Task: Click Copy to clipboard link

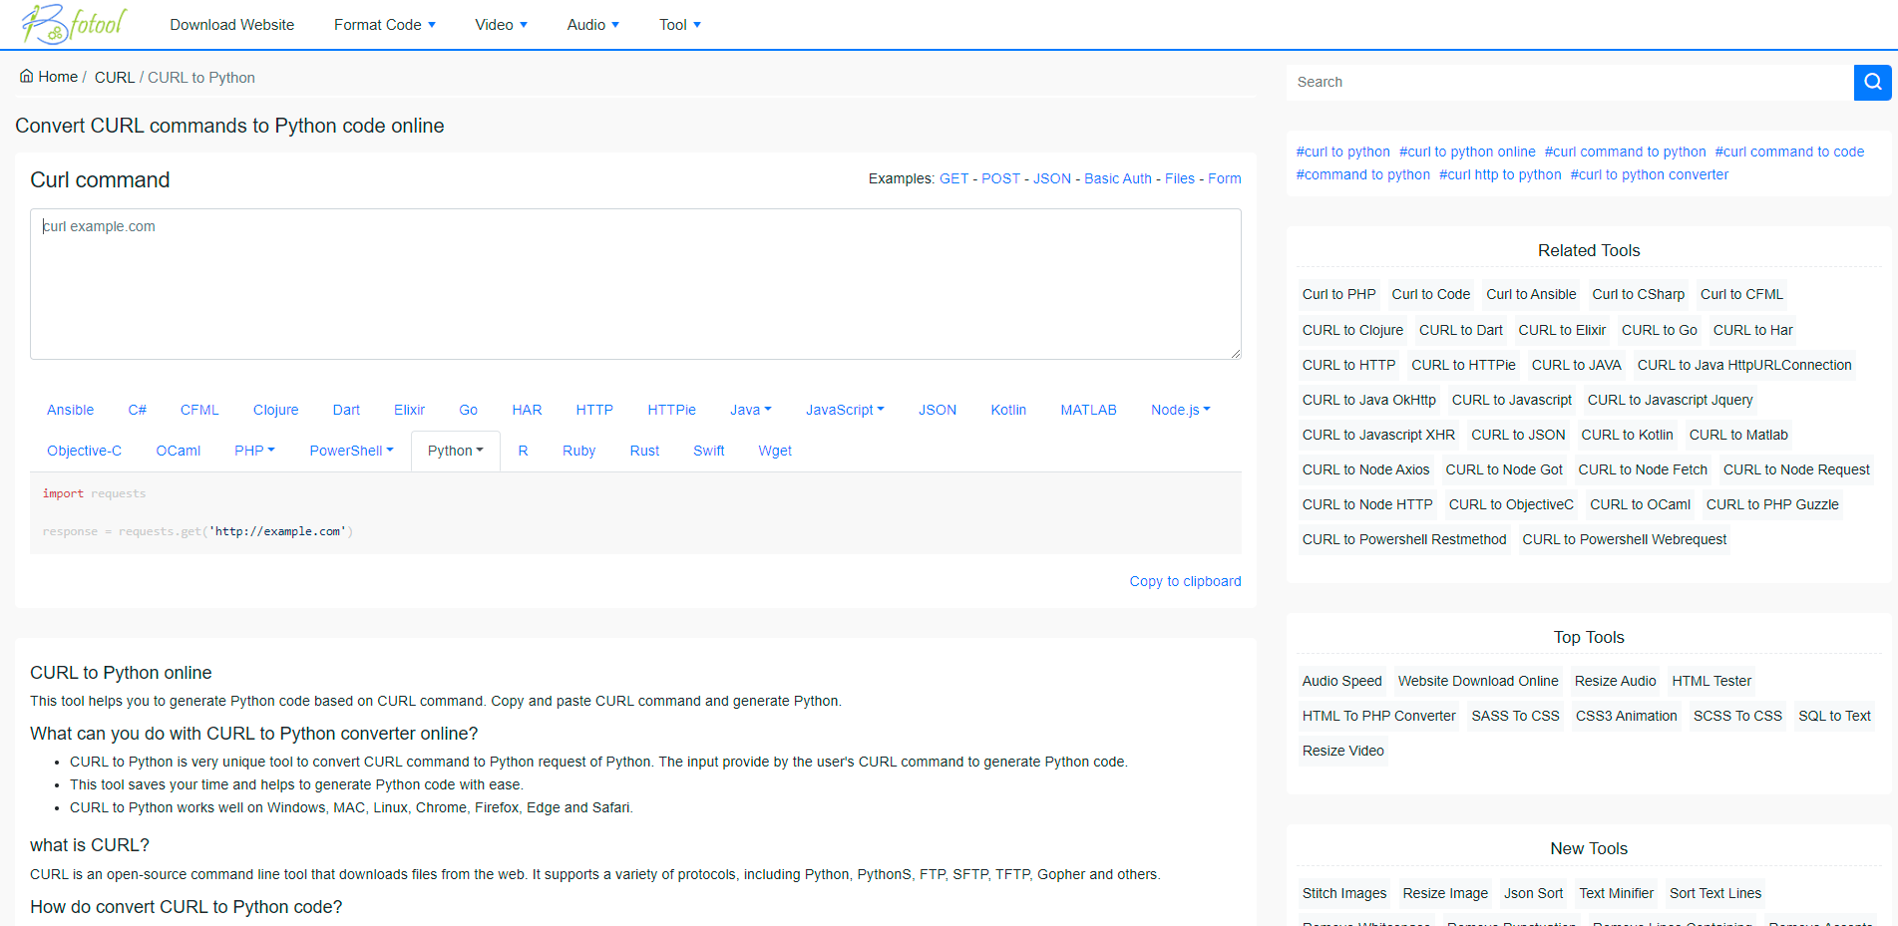Action: (1185, 581)
